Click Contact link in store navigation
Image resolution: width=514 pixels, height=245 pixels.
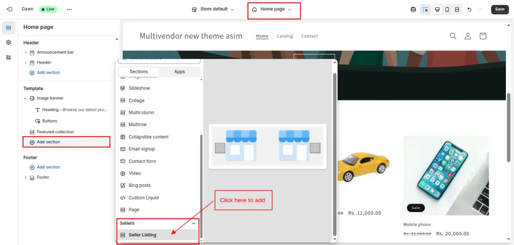pos(309,36)
